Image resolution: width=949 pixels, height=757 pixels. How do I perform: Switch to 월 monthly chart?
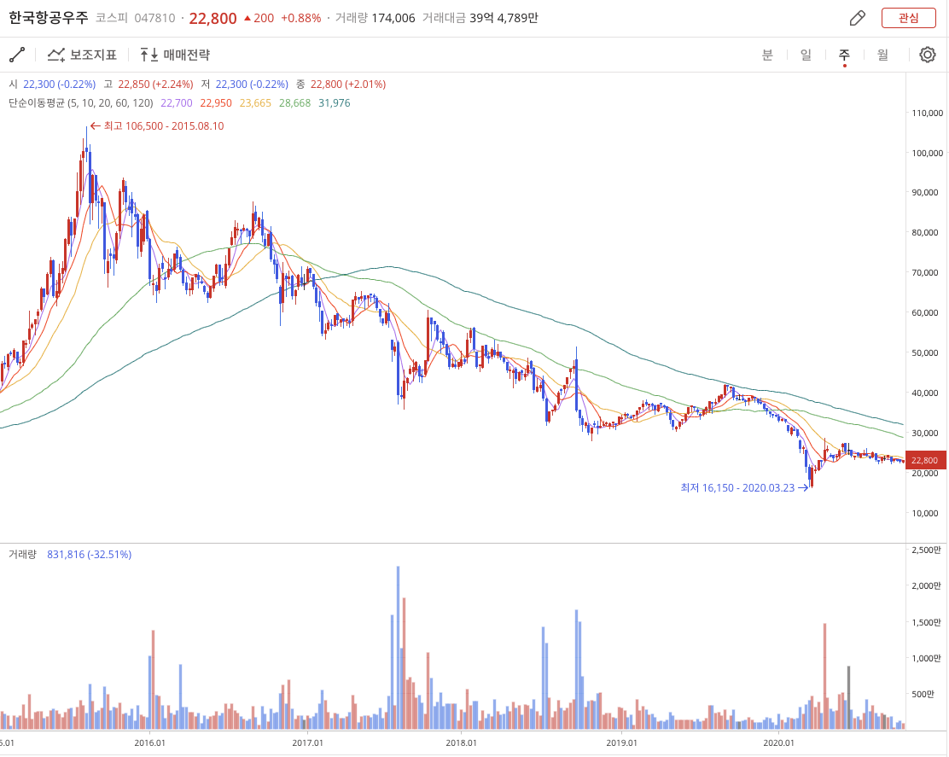tap(882, 55)
